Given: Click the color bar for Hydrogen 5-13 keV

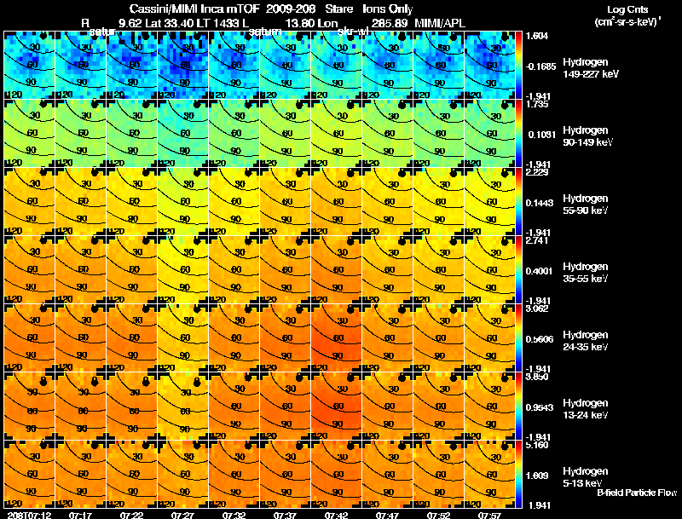Looking at the screenshot, I should point(518,475).
